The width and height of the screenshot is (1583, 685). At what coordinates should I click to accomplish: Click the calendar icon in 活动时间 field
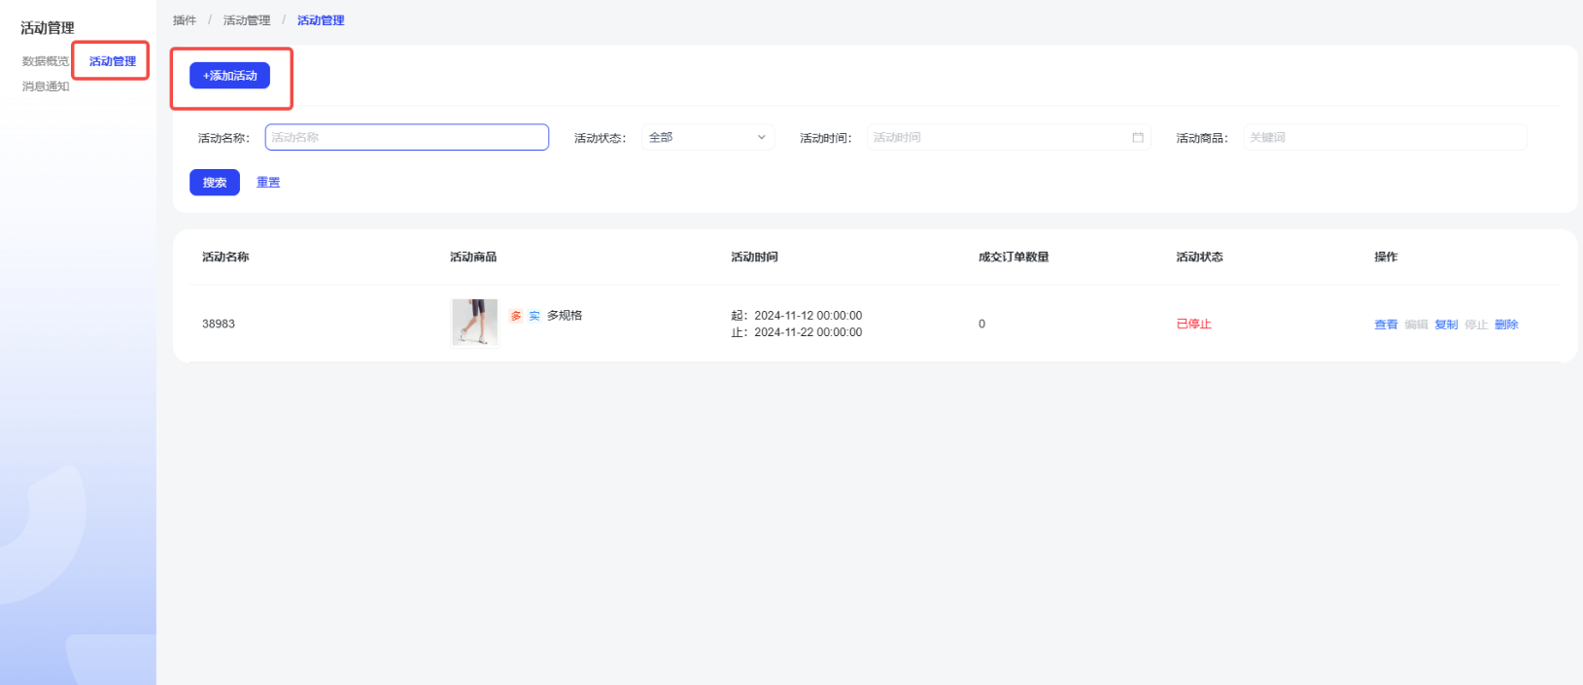[x=1137, y=138]
